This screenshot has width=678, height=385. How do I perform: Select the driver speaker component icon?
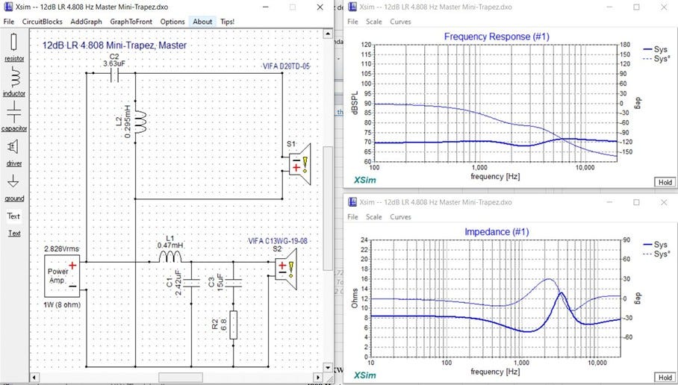(x=13, y=147)
